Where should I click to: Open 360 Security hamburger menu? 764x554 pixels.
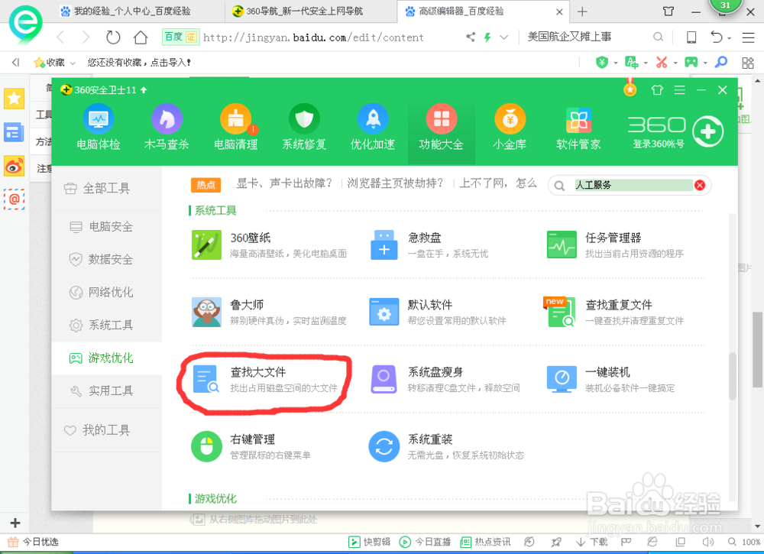pos(680,90)
